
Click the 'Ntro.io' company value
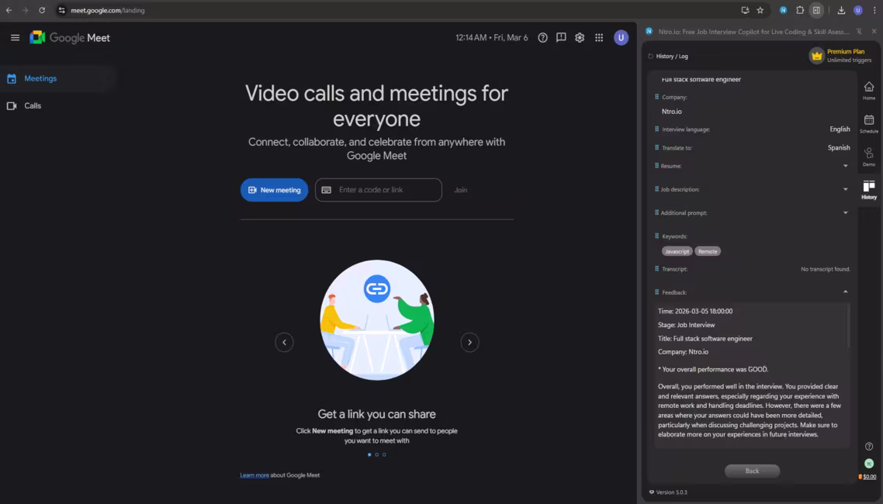point(671,112)
